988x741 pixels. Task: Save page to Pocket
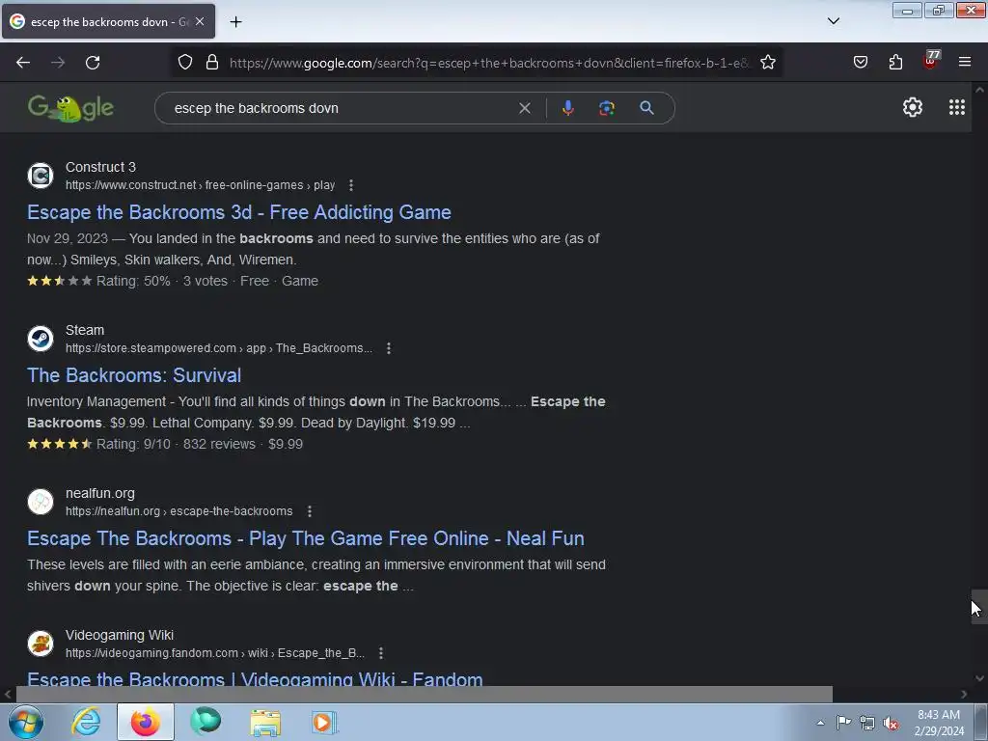tap(860, 63)
